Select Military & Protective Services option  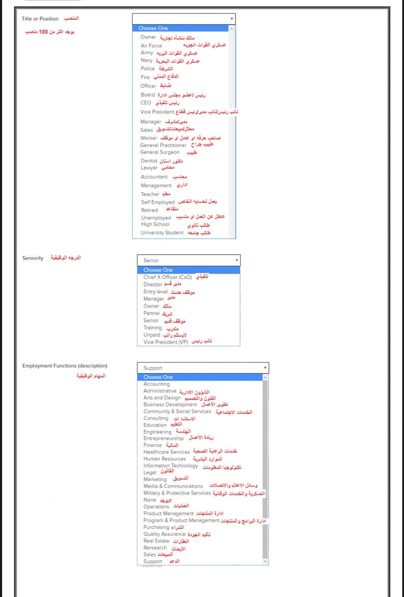click(x=177, y=493)
